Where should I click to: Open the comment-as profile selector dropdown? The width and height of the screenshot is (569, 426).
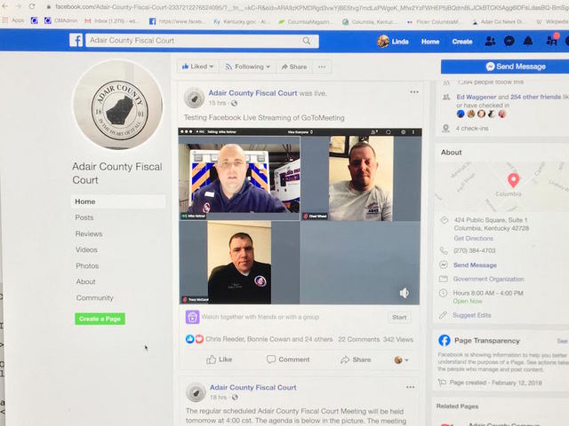pos(401,359)
